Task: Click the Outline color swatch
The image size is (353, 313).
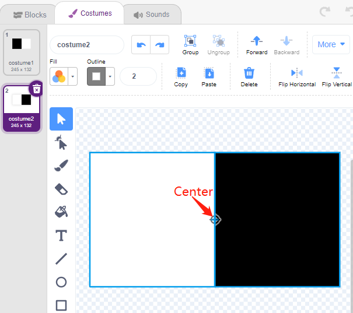Action: coord(96,76)
